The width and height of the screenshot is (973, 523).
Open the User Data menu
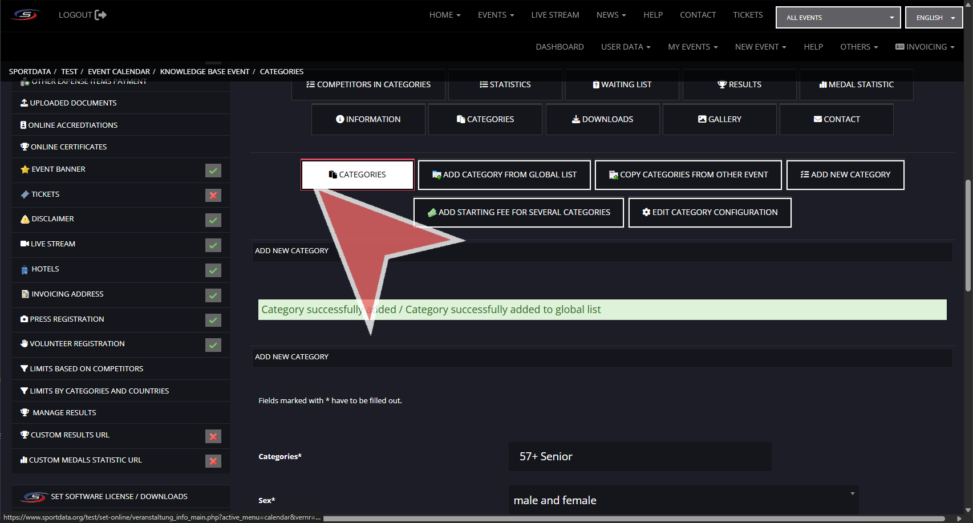[625, 47]
